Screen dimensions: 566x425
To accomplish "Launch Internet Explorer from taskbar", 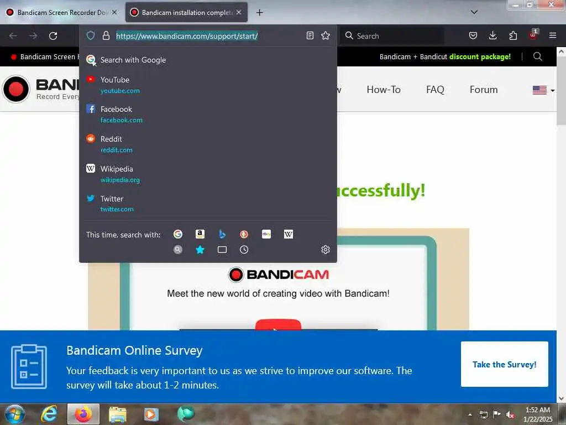I will pos(49,414).
